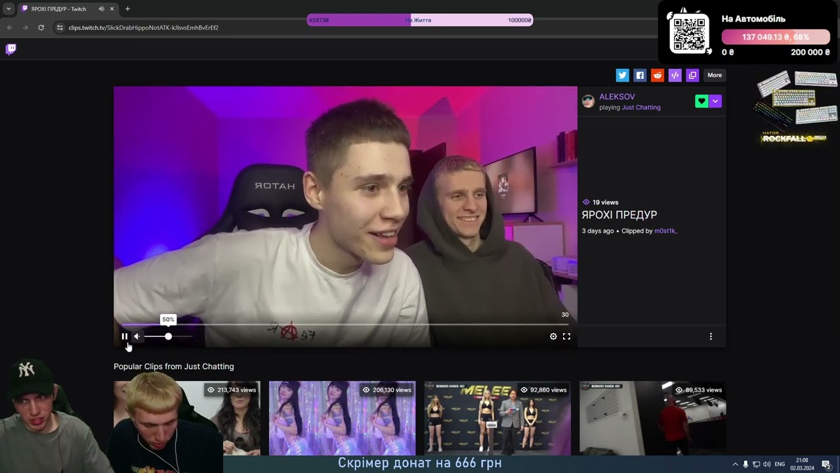Copy the clip link with the copy icon

pos(692,75)
